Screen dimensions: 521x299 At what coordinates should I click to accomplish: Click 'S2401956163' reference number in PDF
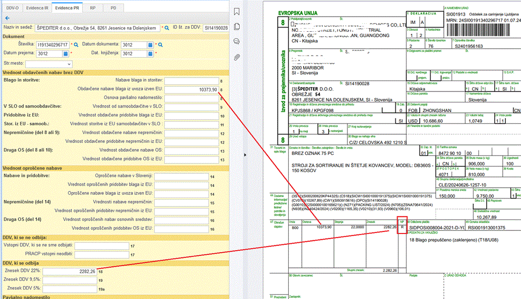point(468,46)
